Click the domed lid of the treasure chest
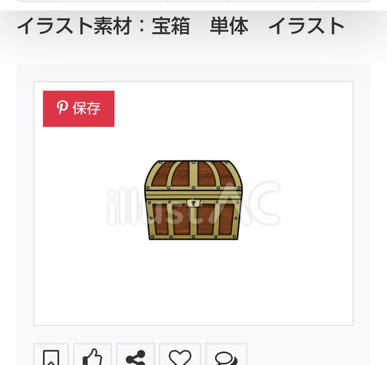The height and width of the screenshot is (365, 387). (x=193, y=176)
